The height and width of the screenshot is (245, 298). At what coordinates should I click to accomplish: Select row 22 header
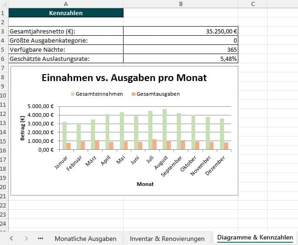(x=3, y=205)
